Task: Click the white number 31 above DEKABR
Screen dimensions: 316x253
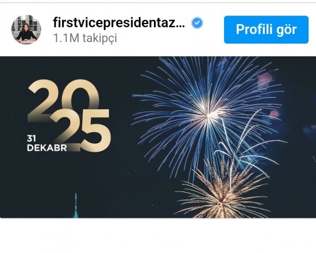Action: click(x=32, y=139)
